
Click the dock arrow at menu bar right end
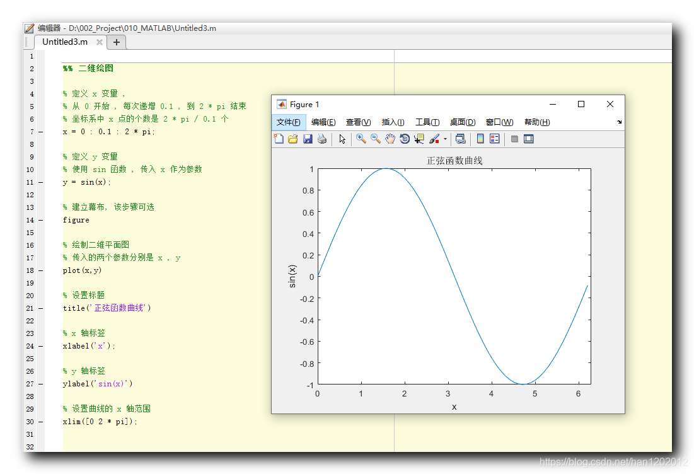pos(619,122)
